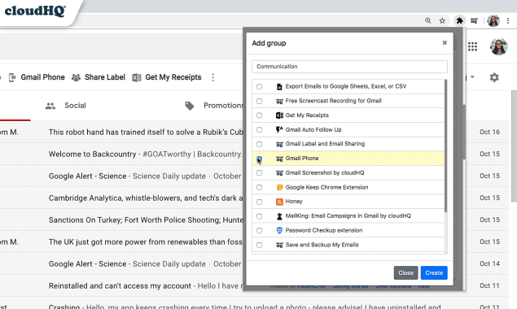Viewport: 517px width, 309px height.
Task: Open the Gmail account avatar
Action: click(x=498, y=46)
